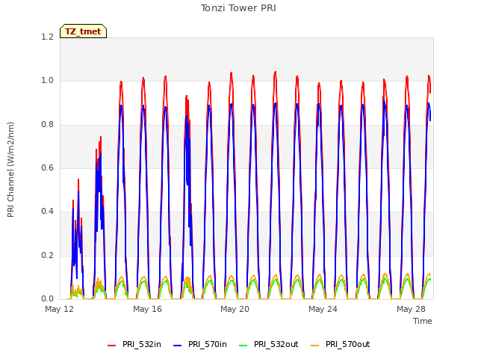
Task: Click the PRI Channel (W/m2/nm) axis title
Action: click(10, 170)
